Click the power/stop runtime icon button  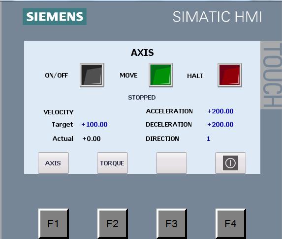[x=230, y=163]
